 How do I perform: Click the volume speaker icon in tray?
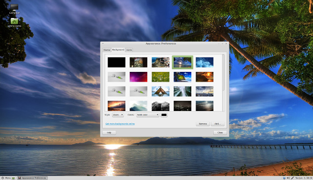(288, 178)
